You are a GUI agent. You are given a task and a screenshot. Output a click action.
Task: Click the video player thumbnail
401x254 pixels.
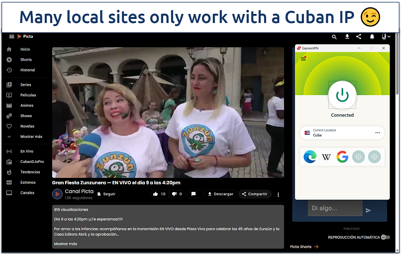[x=168, y=113]
